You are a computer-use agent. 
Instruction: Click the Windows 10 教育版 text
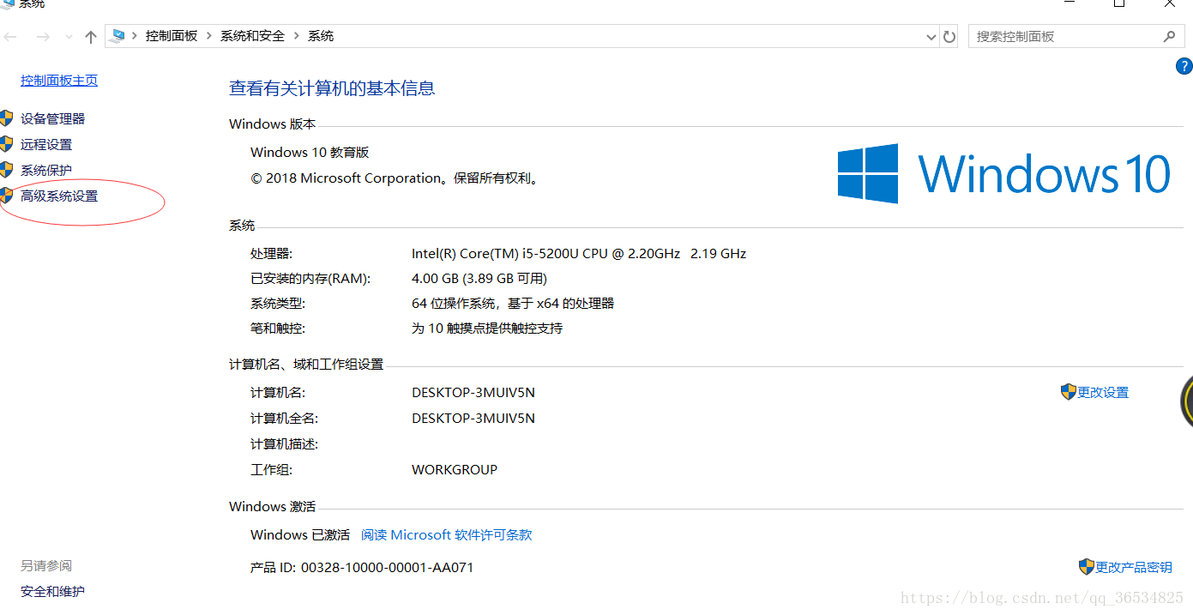[x=310, y=153]
